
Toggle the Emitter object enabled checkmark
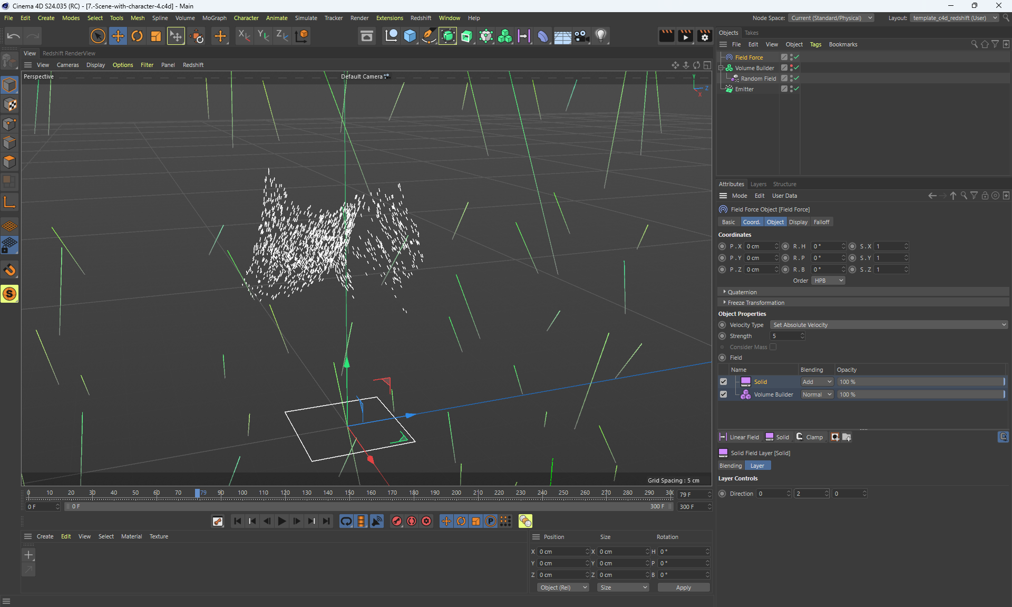(x=796, y=89)
